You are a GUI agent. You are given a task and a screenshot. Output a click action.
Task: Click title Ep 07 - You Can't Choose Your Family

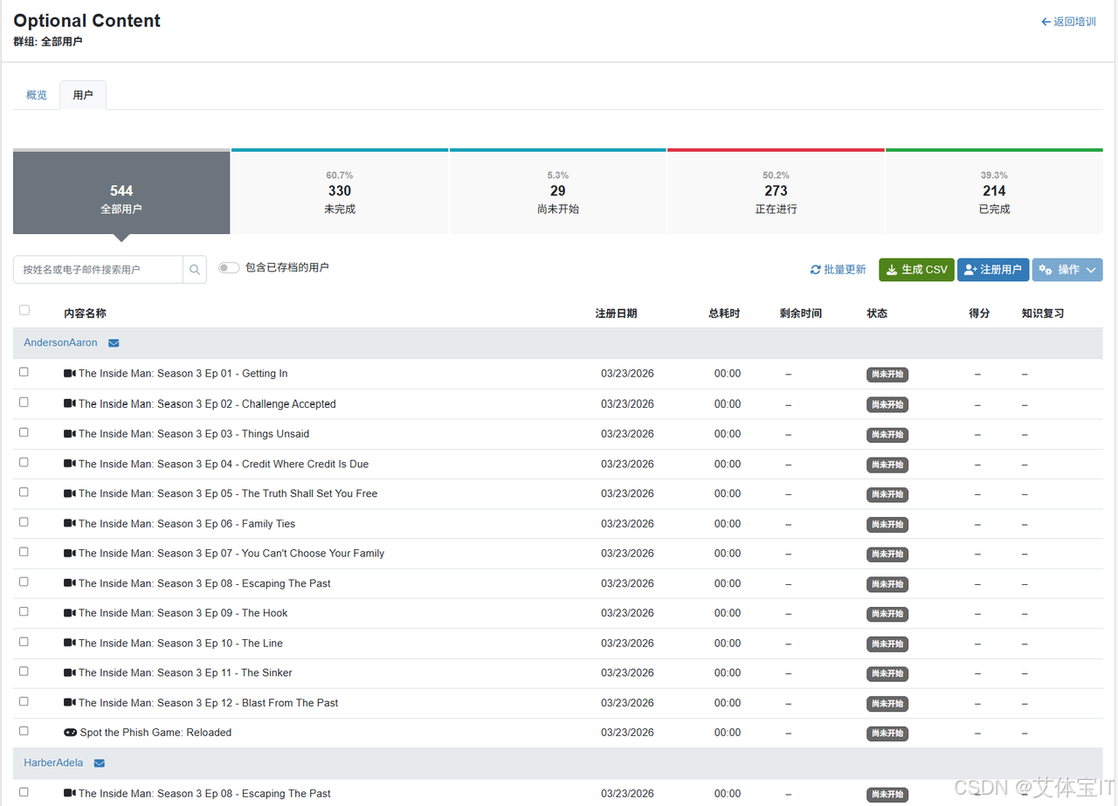click(231, 554)
